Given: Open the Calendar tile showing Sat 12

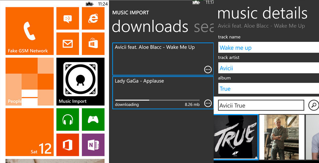Looking at the screenshot, I should pyautogui.click(x=29, y=132).
